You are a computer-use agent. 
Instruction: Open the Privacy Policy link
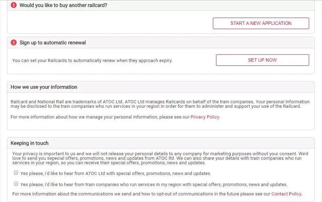tap(204, 117)
